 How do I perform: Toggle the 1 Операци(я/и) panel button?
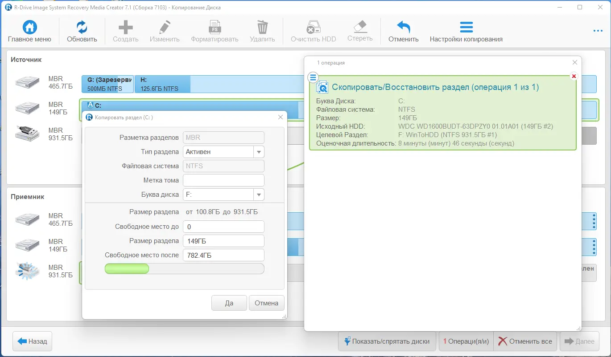point(466,341)
